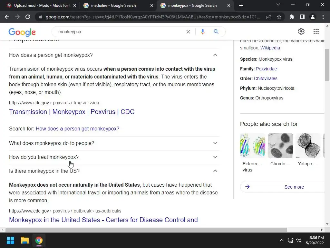Open Monkeypox in the United States link
This screenshot has width=330, height=248.
click(103, 220)
